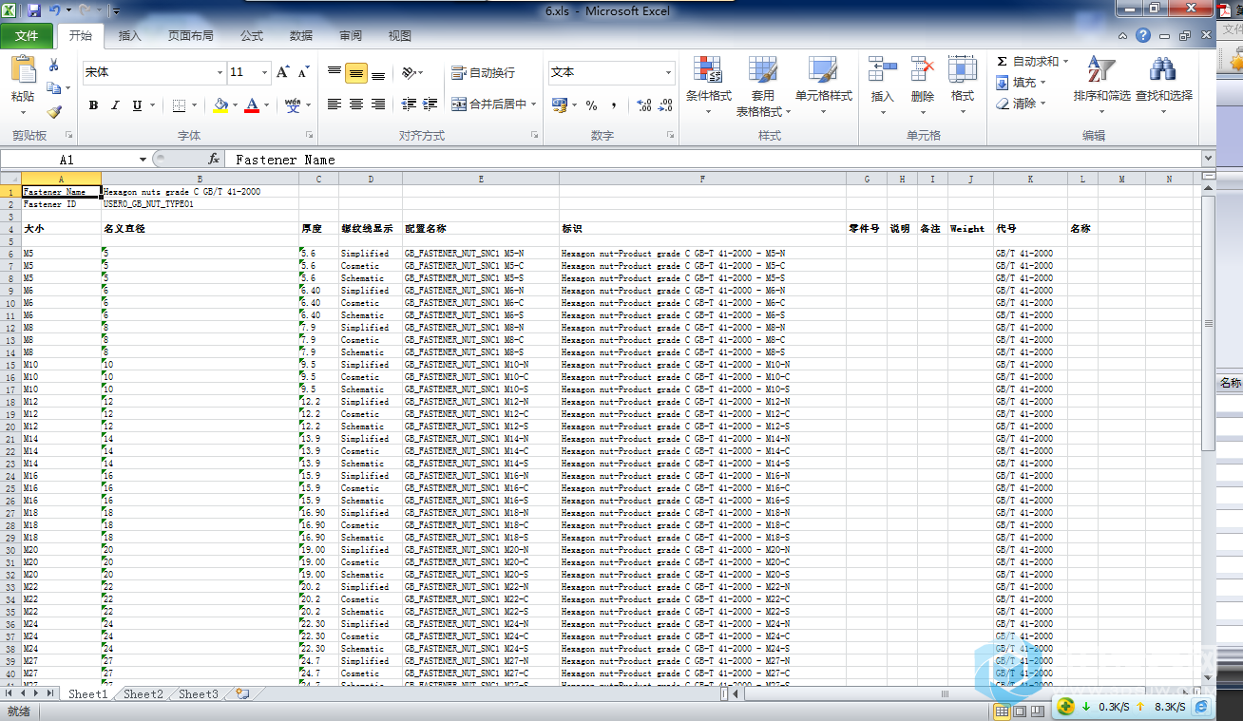Click the Copy icon in clipboard group
Viewport: 1243px width, 721px height.
click(53, 88)
